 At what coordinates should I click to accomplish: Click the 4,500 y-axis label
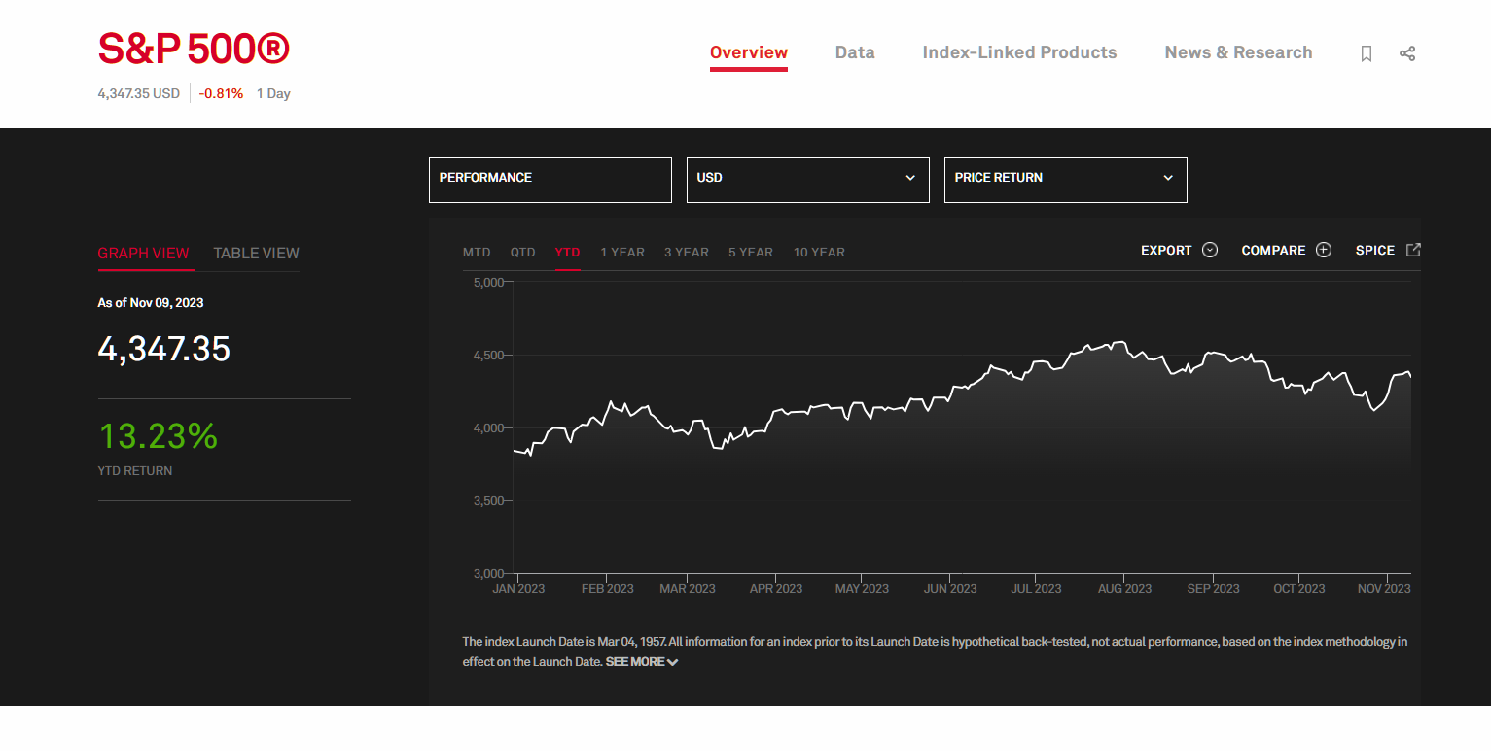tap(488, 356)
